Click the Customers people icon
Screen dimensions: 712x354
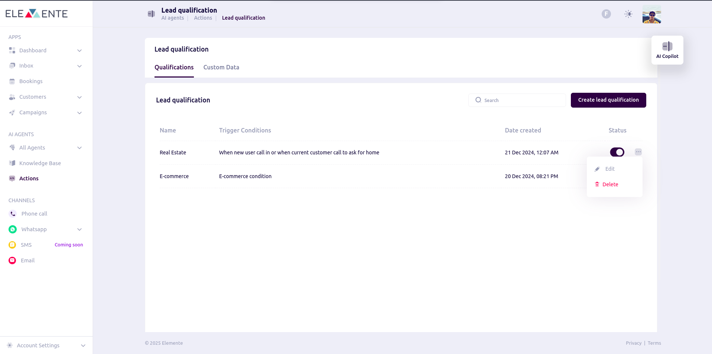click(x=12, y=97)
